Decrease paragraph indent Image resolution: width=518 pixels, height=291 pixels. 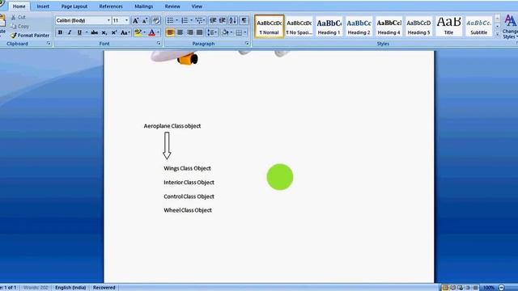pyautogui.click(x=213, y=20)
